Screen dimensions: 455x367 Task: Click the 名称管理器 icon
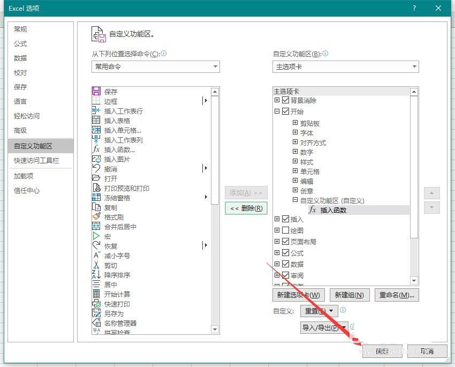pyautogui.click(x=96, y=323)
